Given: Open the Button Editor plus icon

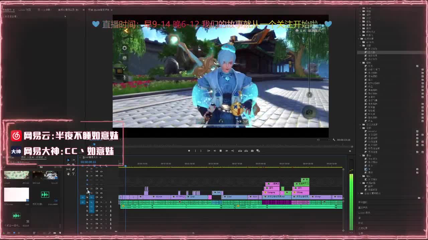Looking at the screenshot, I should point(350,151).
